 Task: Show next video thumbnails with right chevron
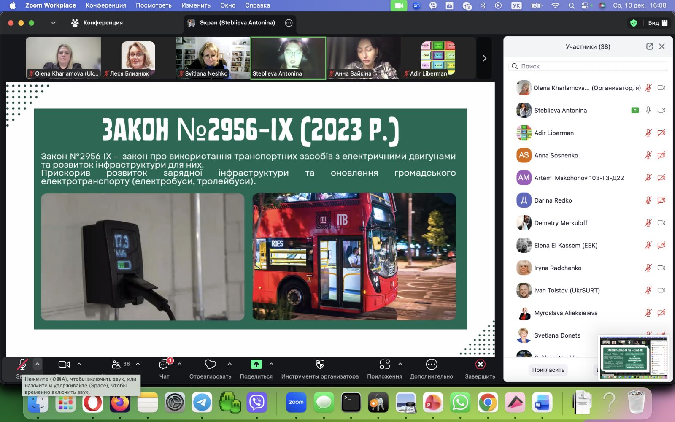484,58
